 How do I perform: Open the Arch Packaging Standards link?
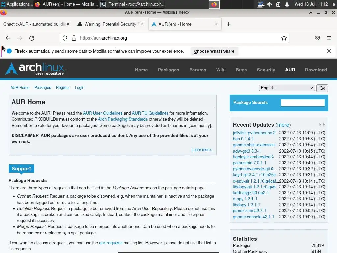click(x=123, y=119)
